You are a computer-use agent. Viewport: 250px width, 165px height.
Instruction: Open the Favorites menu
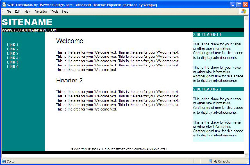coord(41,11)
